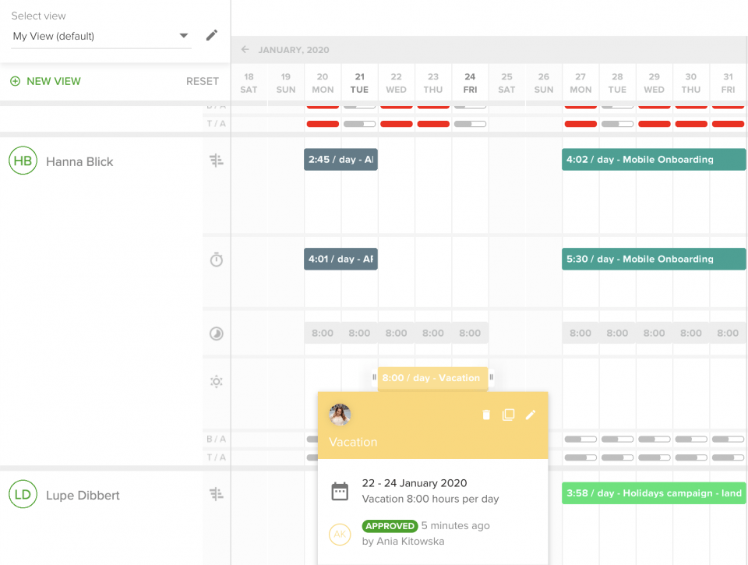This screenshot has height=565, width=748.
Task: Edit the Vacation entry with pencil icon
Action: pos(531,415)
